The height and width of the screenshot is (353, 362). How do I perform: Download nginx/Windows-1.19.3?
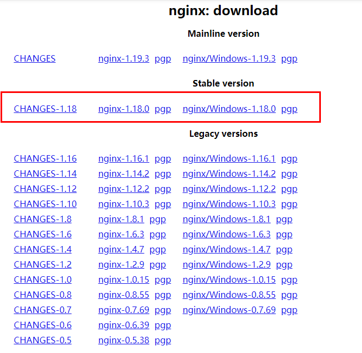(229, 59)
